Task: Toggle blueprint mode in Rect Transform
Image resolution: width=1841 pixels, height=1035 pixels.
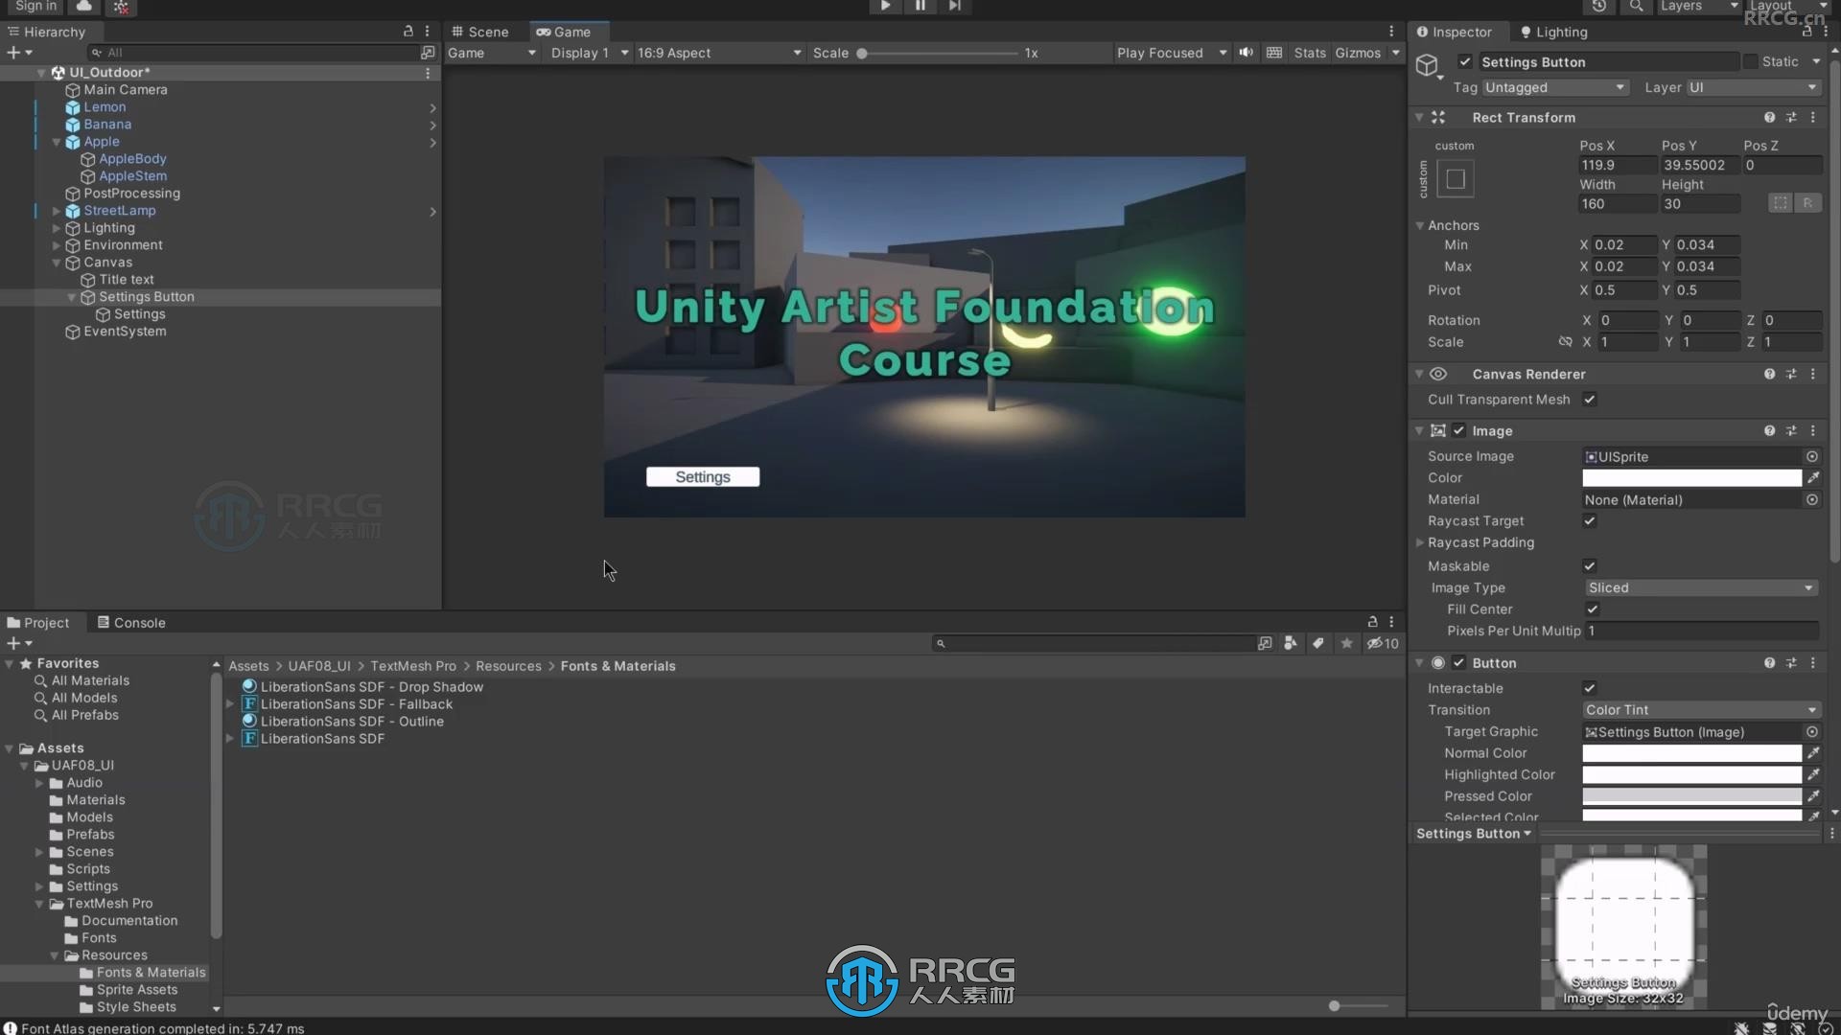Action: click(1781, 203)
